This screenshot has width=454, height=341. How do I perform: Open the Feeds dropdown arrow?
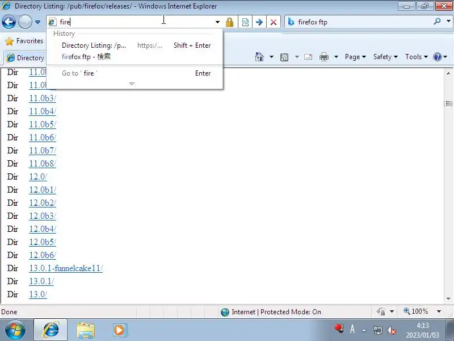click(x=297, y=57)
